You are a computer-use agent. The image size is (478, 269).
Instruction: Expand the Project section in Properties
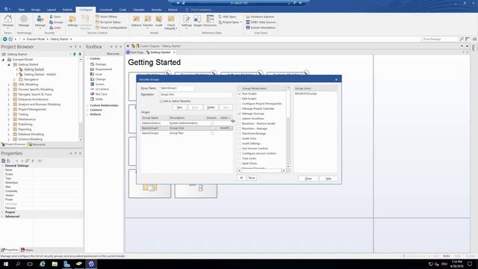tap(2, 212)
